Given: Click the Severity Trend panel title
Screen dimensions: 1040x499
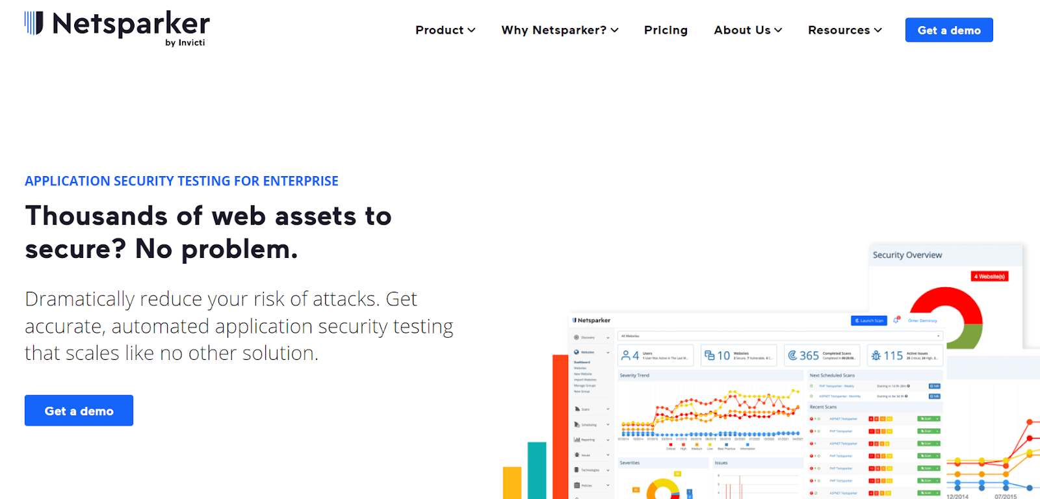Looking at the screenshot, I should [x=634, y=376].
